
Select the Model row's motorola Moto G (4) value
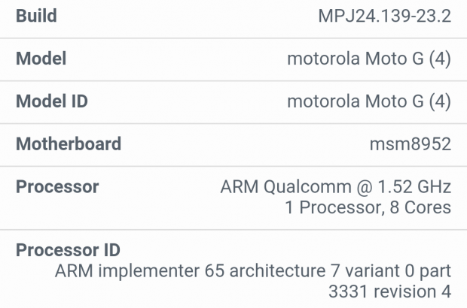coord(369,59)
